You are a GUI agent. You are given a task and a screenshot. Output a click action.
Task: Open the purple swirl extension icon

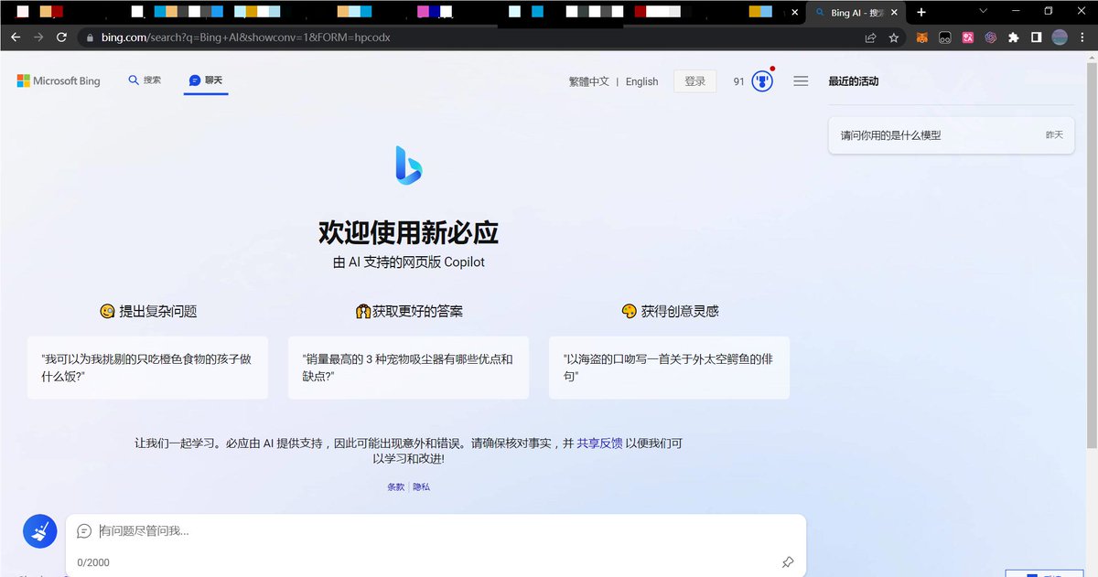click(990, 37)
